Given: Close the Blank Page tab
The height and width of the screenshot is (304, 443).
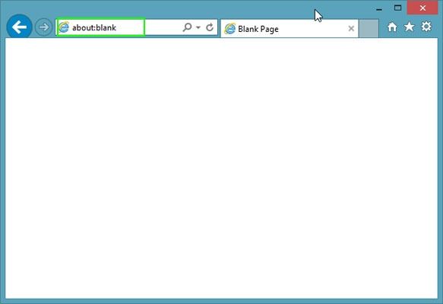Looking at the screenshot, I should pos(351,29).
